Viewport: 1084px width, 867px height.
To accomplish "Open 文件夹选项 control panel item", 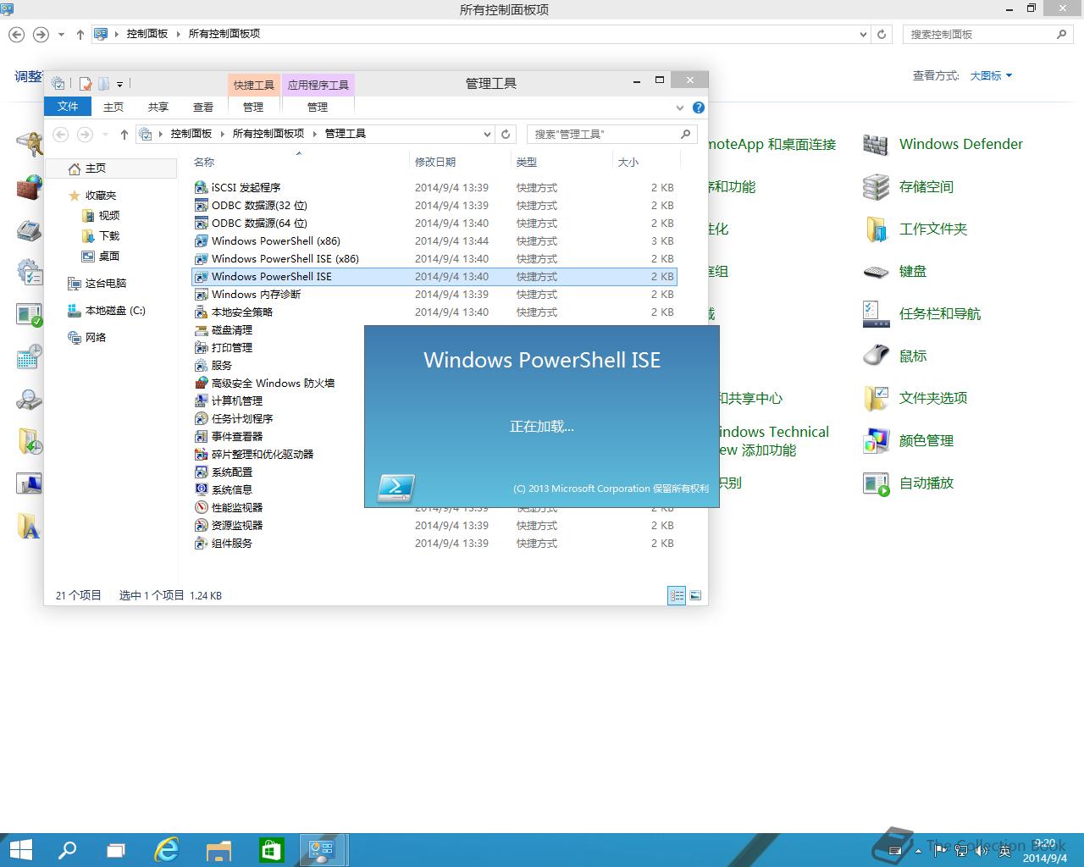I will pos(915,398).
